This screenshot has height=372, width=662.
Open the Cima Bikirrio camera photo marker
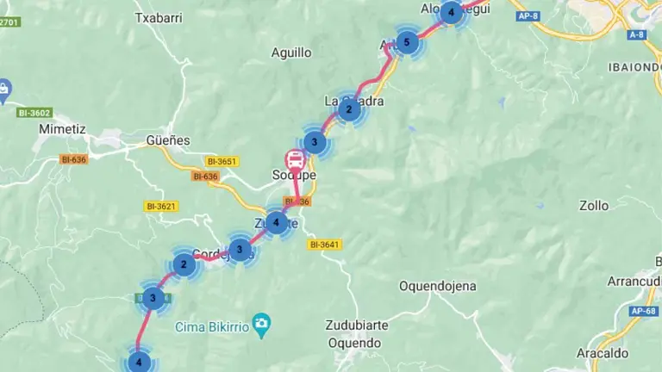[x=261, y=325]
